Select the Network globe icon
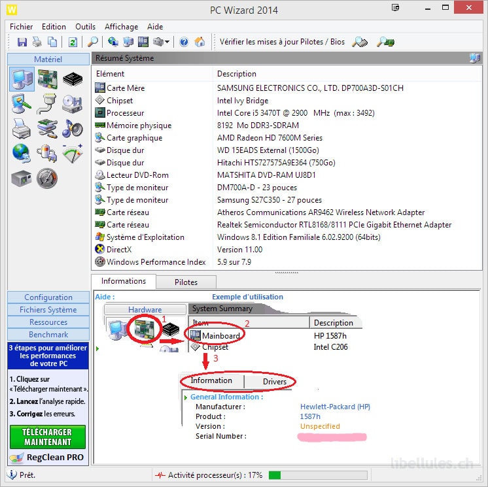488x487 pixels. pyautogui.click(x=22, y=154)
